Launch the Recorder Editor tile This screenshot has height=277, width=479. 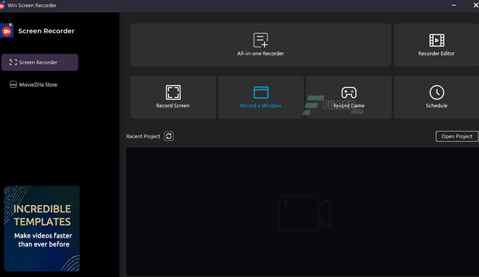(x=436, y=45)
